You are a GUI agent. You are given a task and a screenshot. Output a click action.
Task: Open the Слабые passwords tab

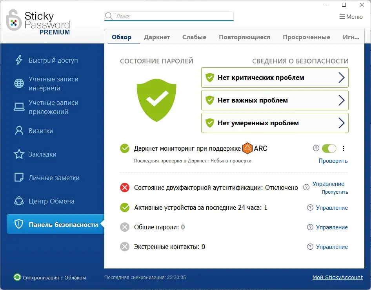tap(194, 37)
